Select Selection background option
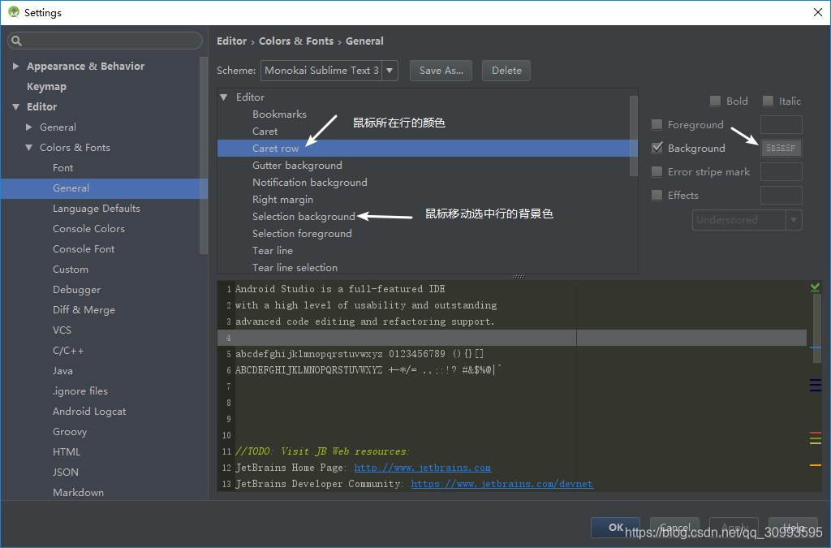The height and width of the screenshot is (548, 831). (304, 217)
